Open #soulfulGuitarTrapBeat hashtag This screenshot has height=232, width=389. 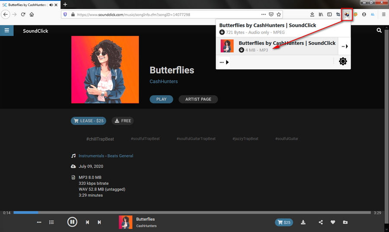196,139
